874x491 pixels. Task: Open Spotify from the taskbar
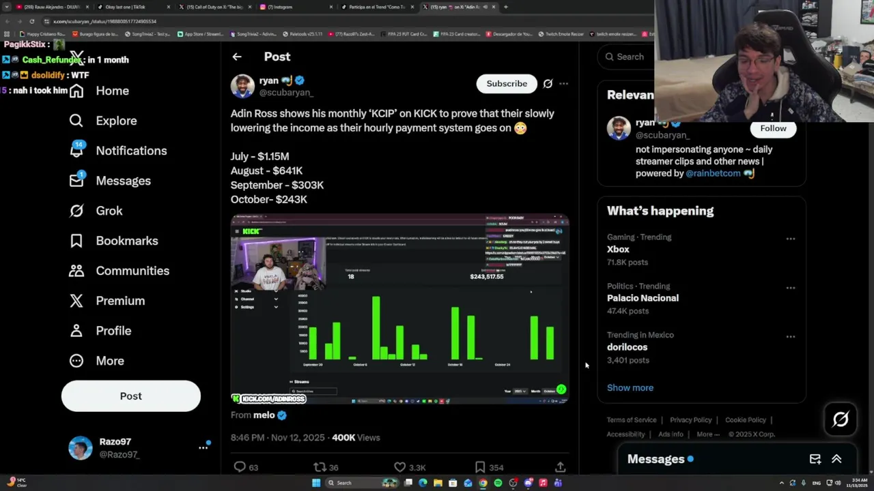[498, 483]
